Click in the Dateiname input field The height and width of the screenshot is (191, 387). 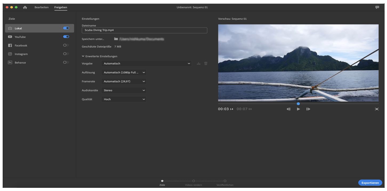(x=144, y=30)
